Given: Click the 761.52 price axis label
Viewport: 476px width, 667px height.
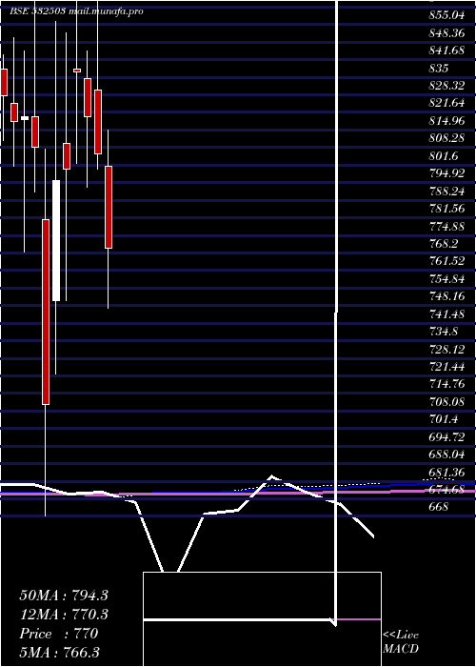Looking at the screenshot, I should tap(446, 260).
